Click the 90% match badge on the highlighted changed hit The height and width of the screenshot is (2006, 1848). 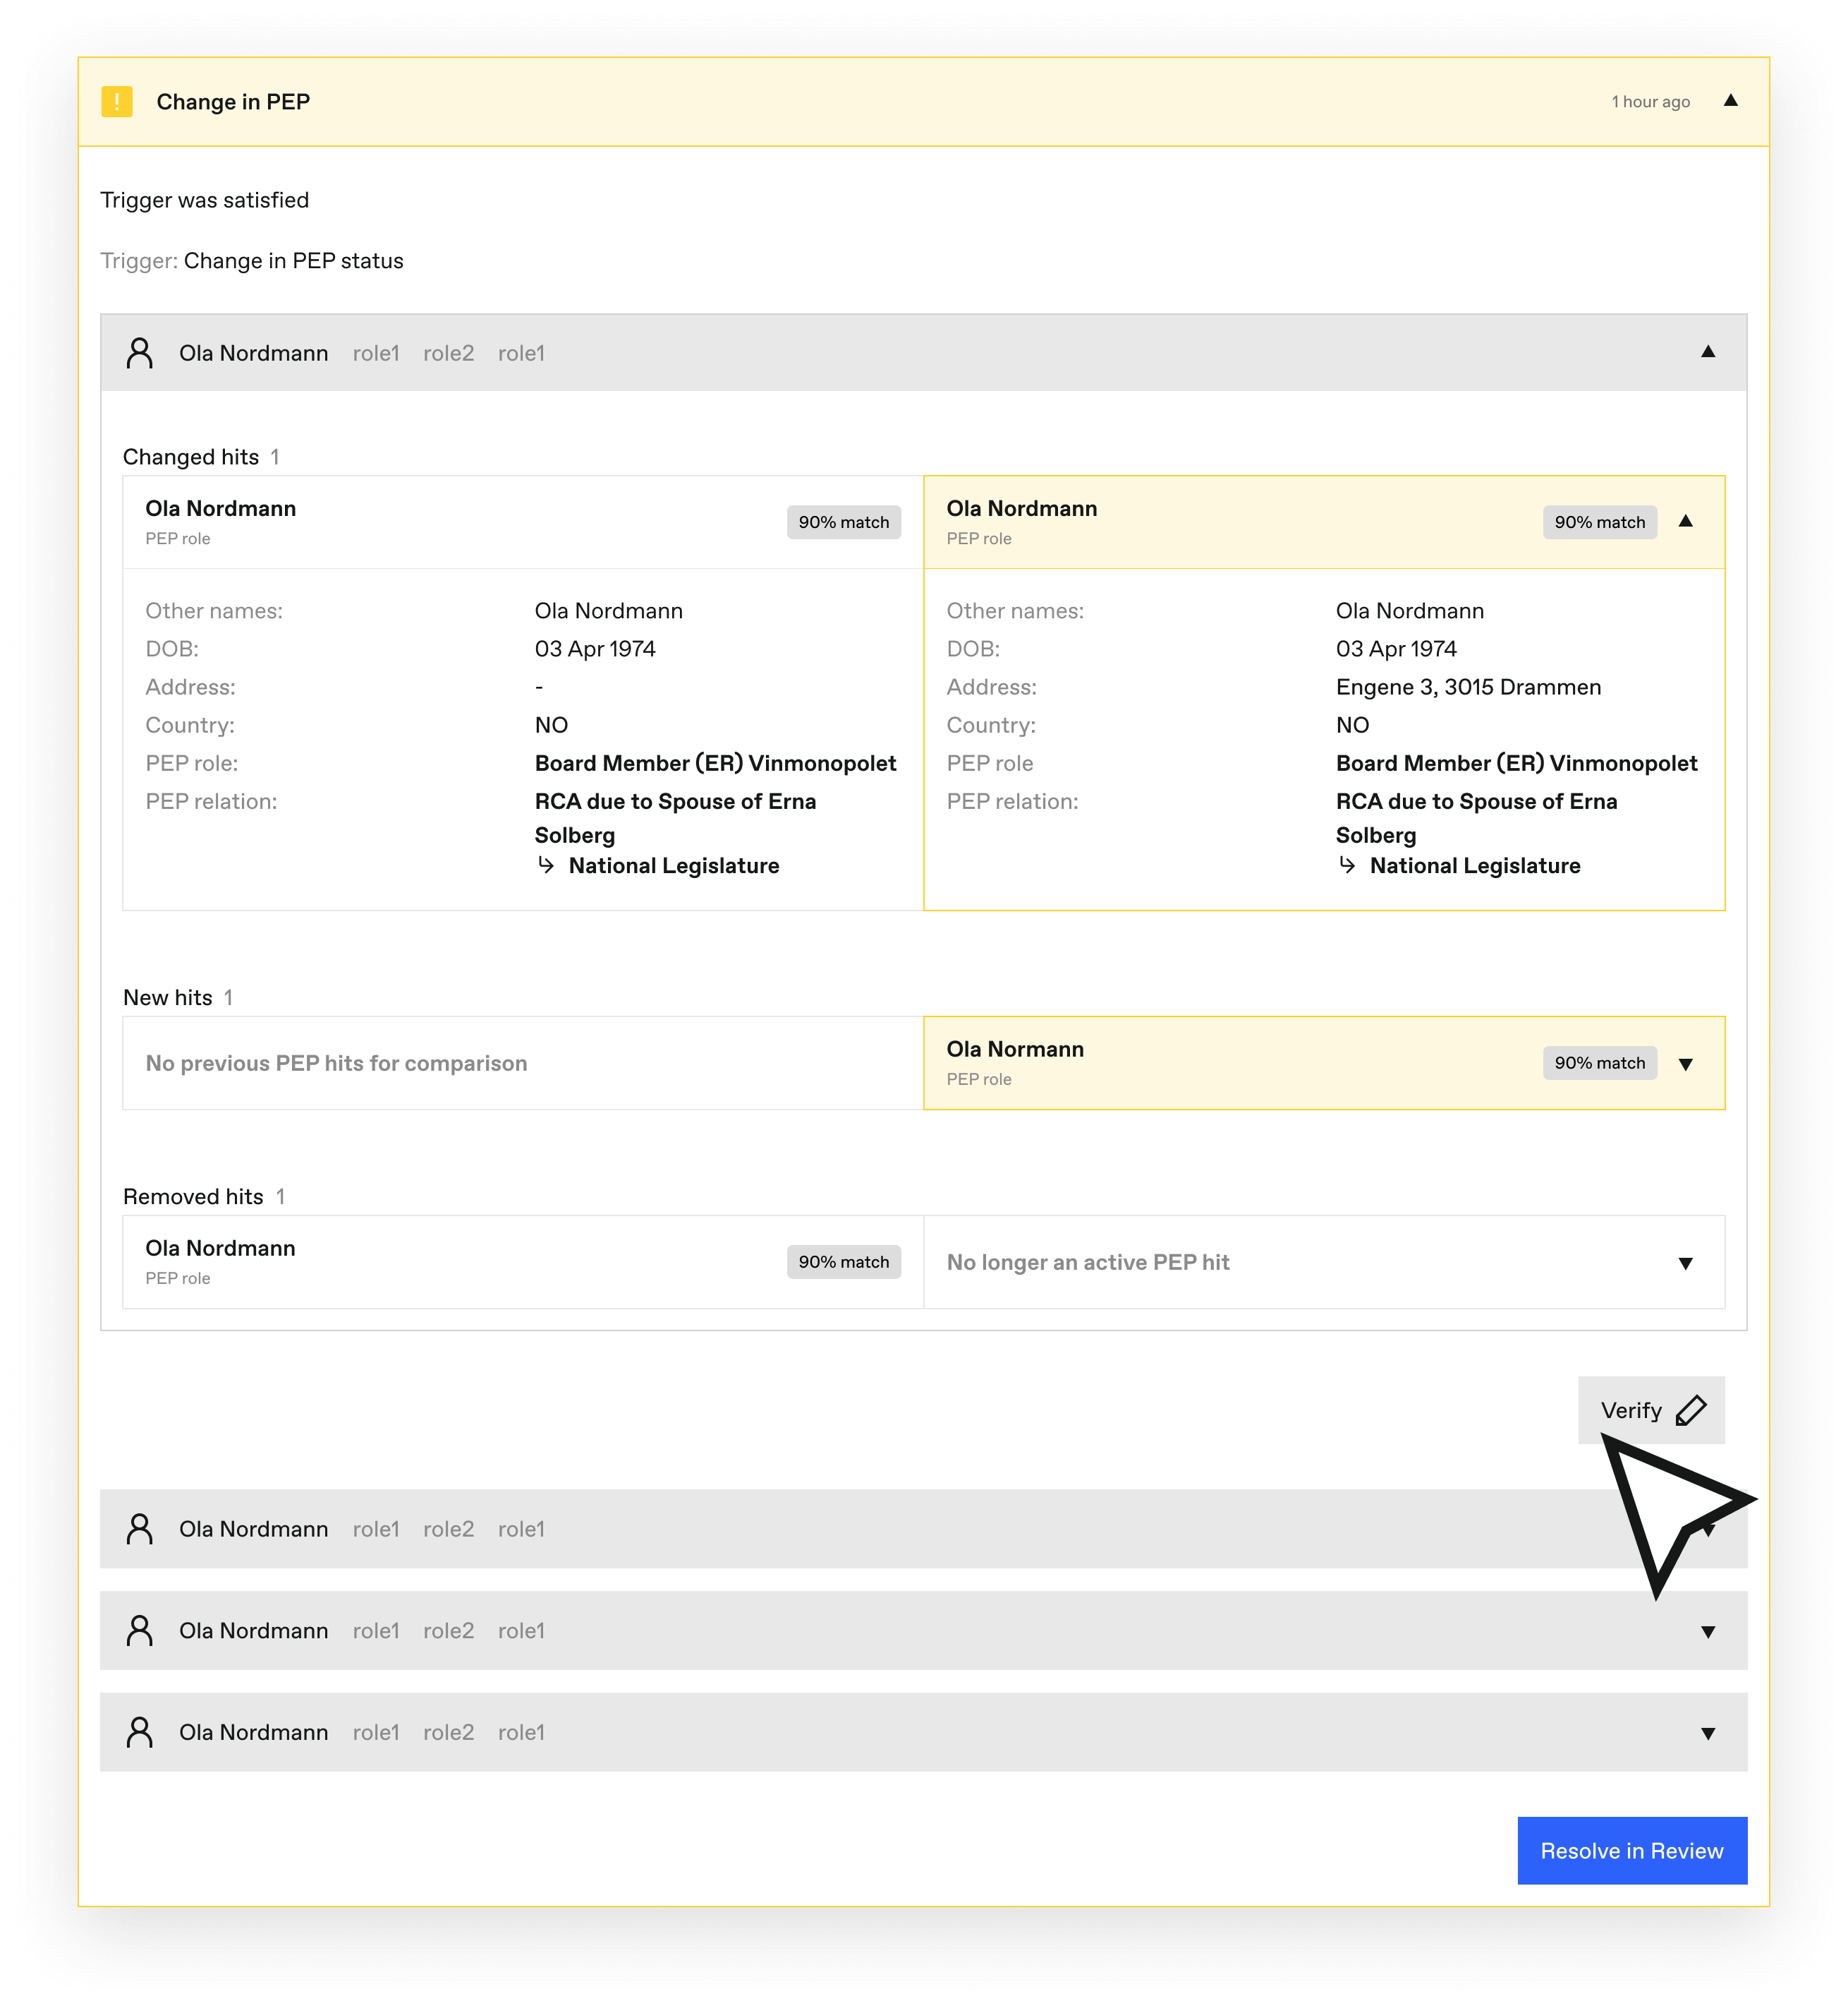[1599, 521]
